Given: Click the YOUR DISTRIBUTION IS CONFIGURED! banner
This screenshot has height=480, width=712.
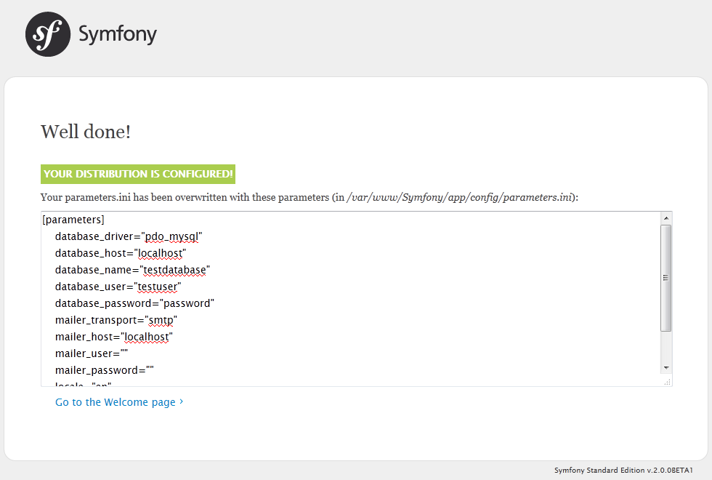Looking at the screenshot, I should pyautogui.click(x=138, y=174).
